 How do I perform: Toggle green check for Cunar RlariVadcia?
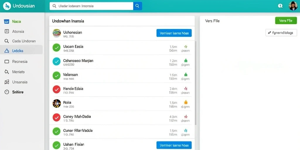(x=57, y=132)
